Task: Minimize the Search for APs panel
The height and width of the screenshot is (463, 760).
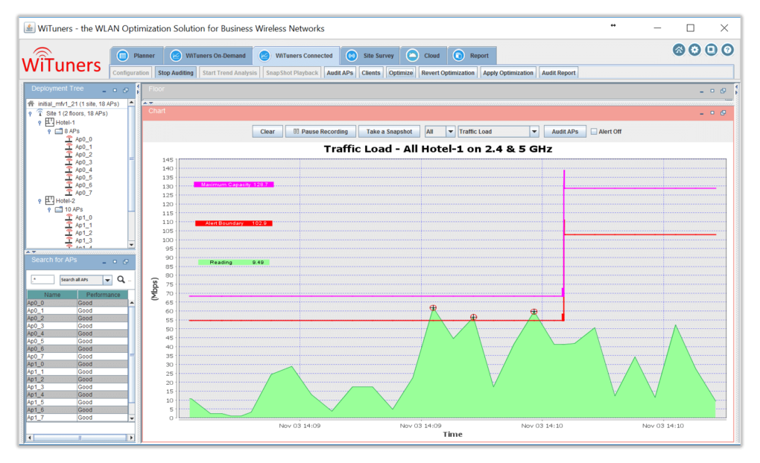Action: (104, 262)
